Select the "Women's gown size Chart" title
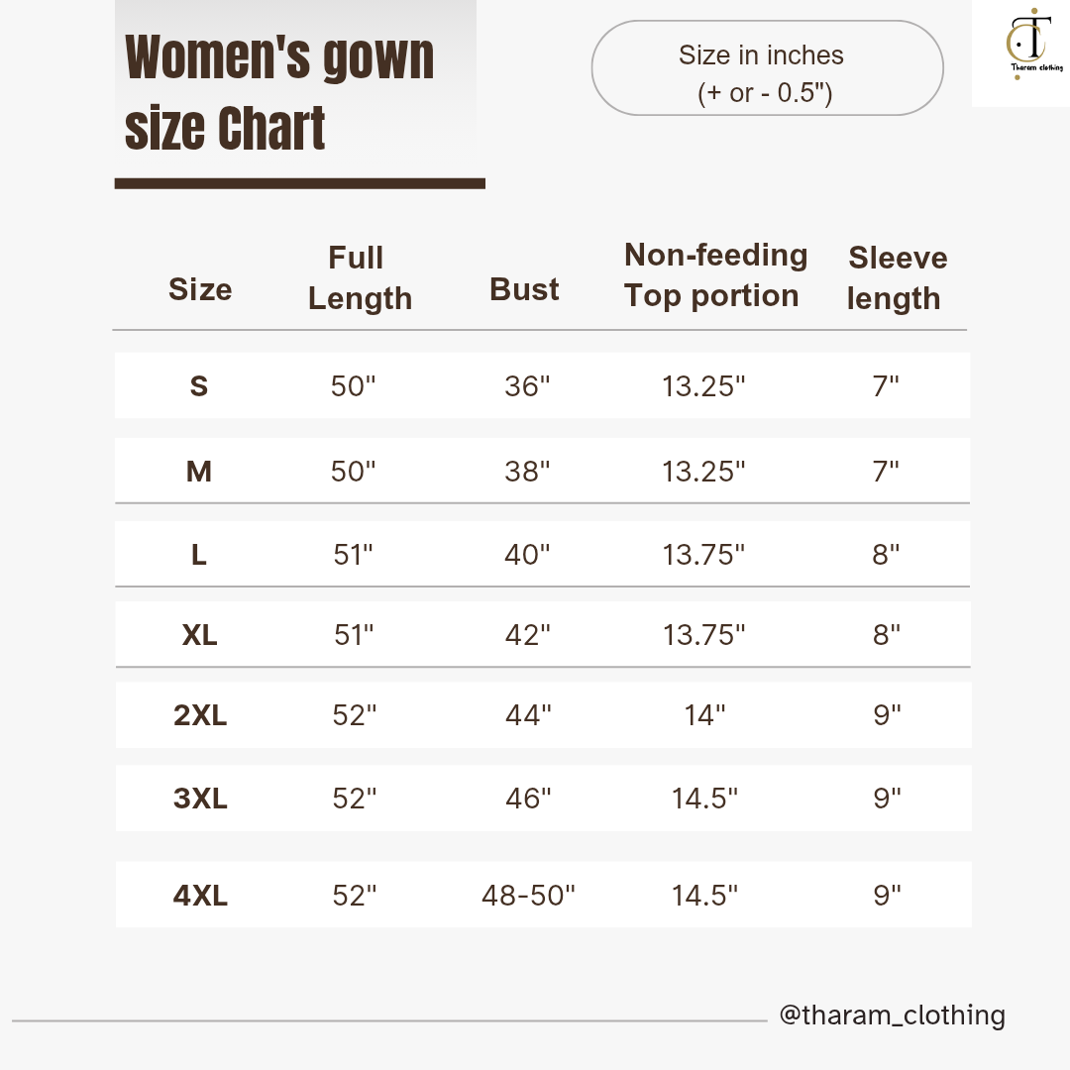Screen dimensions: 1070x1070 coord(279,92)
